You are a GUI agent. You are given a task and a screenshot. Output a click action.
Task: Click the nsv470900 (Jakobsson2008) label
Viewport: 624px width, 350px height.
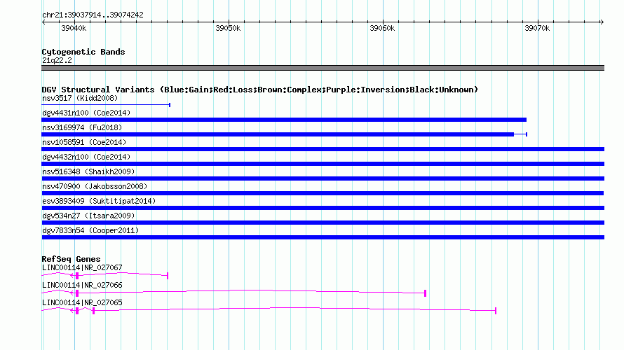(95, 186)
